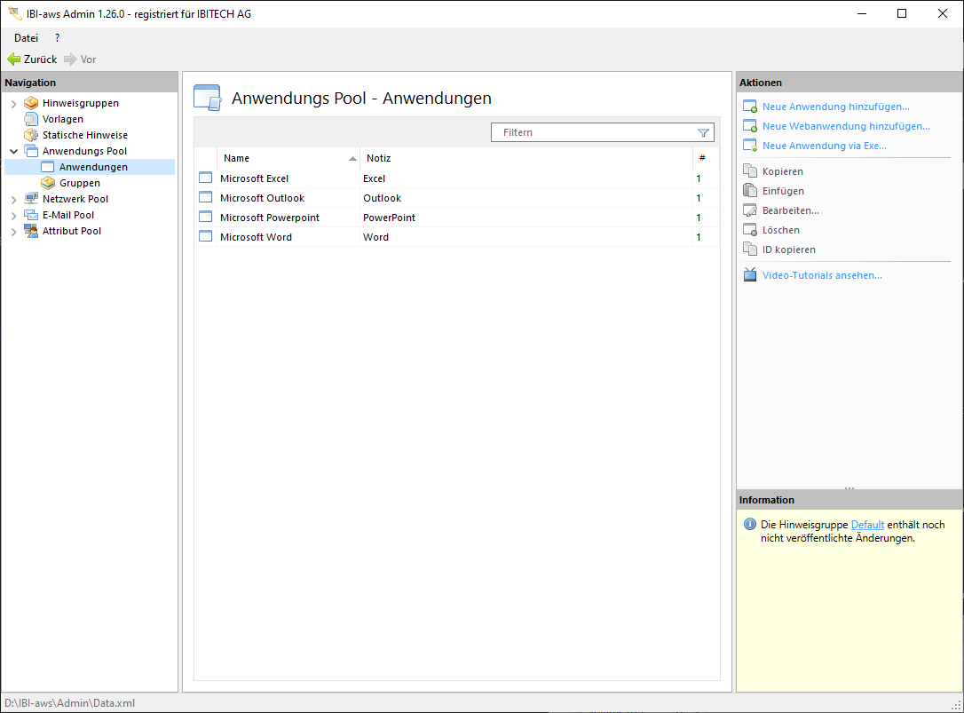Expand the Attribut Pool tree node
This screenshot has width=964, height=713.
point(13,232)
